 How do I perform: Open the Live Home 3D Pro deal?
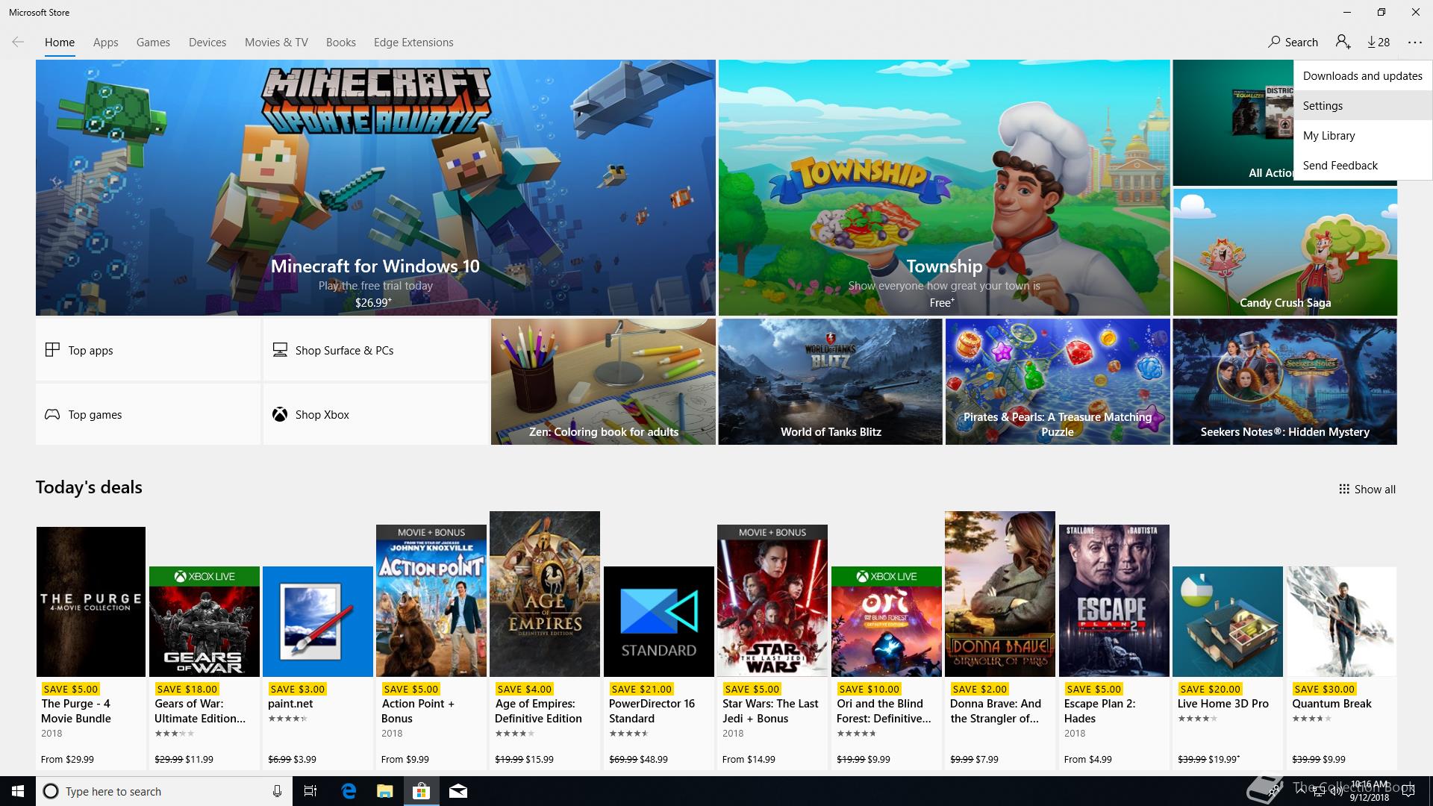click(x=1228, y=668)
